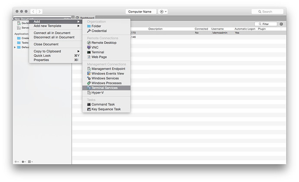This screenshot has height=182, width=299.
Task: Choose Windows Services from submenu
Action: 105,78
